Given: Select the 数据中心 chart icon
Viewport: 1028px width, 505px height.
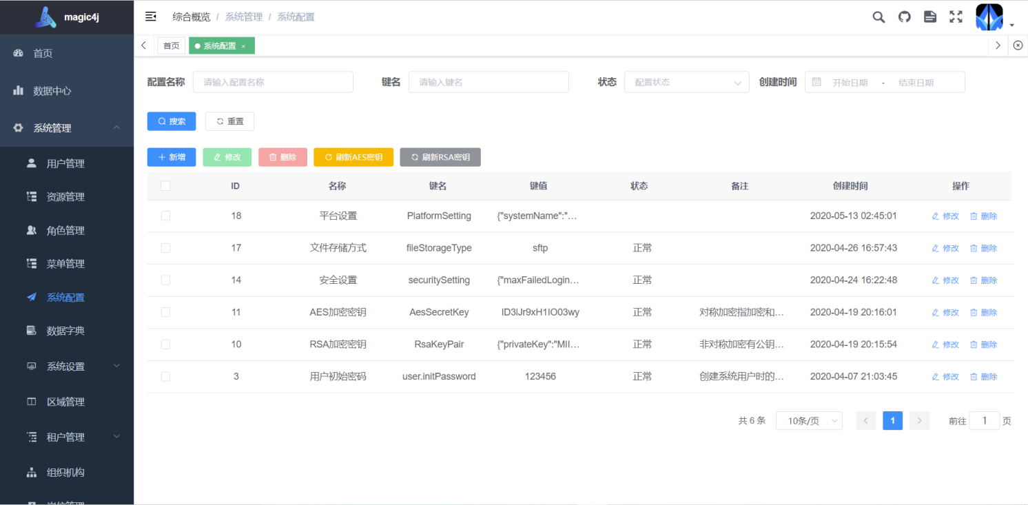Looking at the screenshot, I should pos(17,90).
